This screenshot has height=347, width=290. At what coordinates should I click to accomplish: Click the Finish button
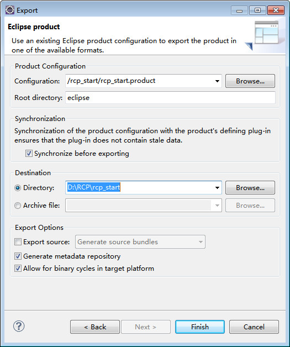[200, 327]
